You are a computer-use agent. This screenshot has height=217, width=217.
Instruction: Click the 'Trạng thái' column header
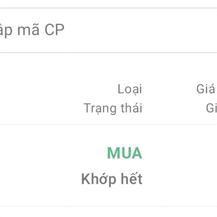click(x=113, y=109)
